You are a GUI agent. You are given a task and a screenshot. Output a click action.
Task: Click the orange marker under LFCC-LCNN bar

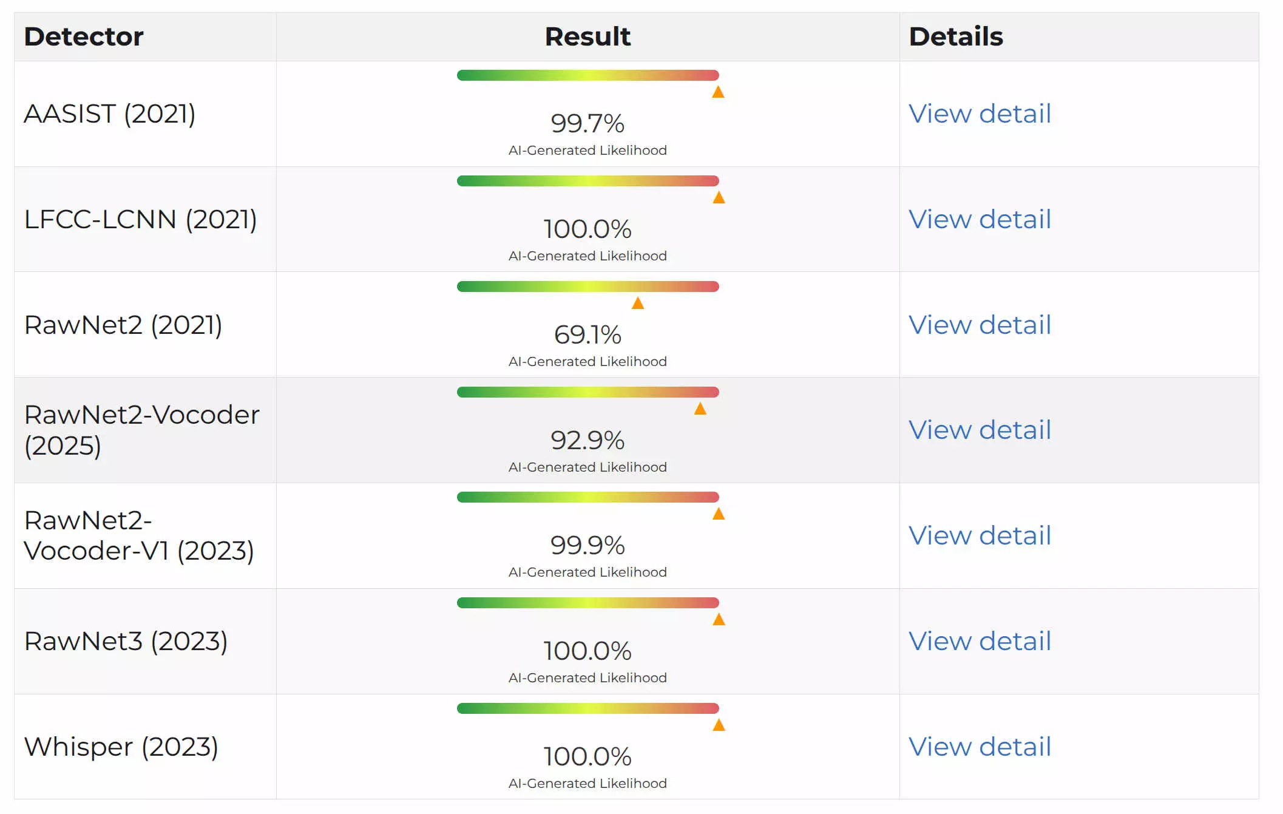(719, 198)
